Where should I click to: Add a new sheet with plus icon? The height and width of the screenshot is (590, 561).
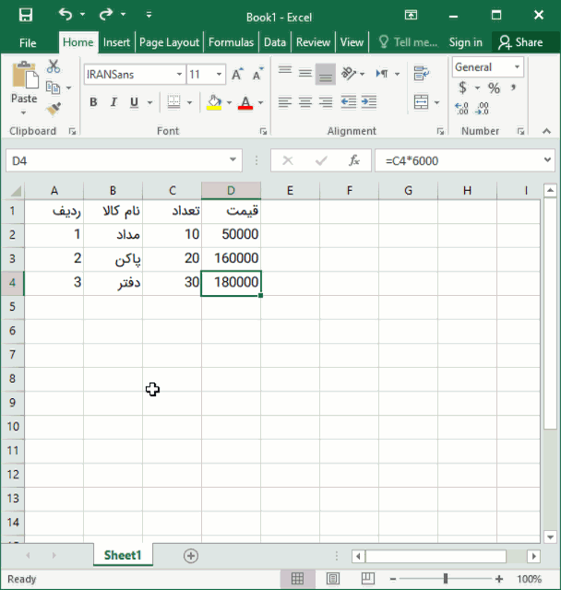click(191, 555)
